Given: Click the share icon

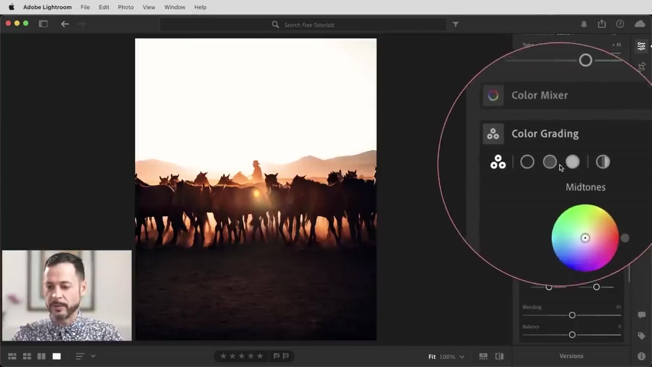Looking at the screenshot, I should pyautogui.click(x=602, y=24).
